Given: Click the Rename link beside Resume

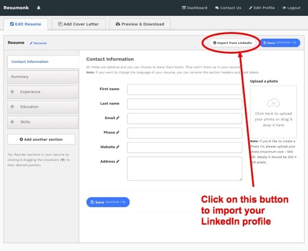Looking at the screenshot, I should (x=38, y=43).
